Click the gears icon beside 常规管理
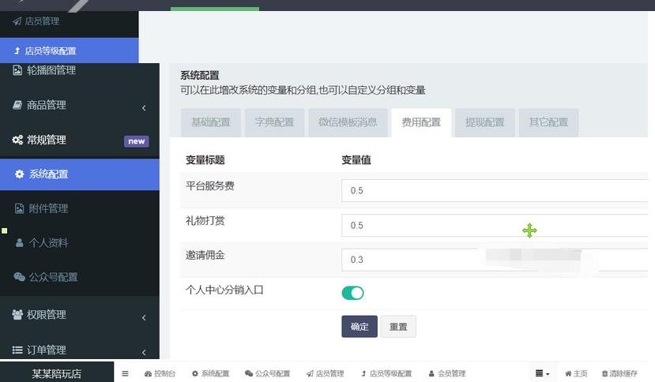Image resolution: width=655 pixels, height=382 pixels. pos(17,140)
